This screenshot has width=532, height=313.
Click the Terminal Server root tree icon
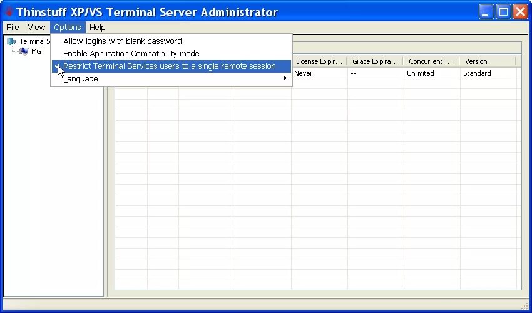[x=11, y=41]
